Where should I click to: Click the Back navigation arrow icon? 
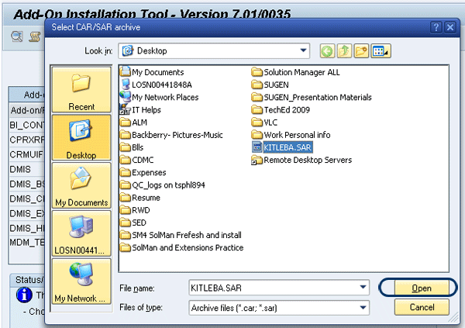coord(329,51)
